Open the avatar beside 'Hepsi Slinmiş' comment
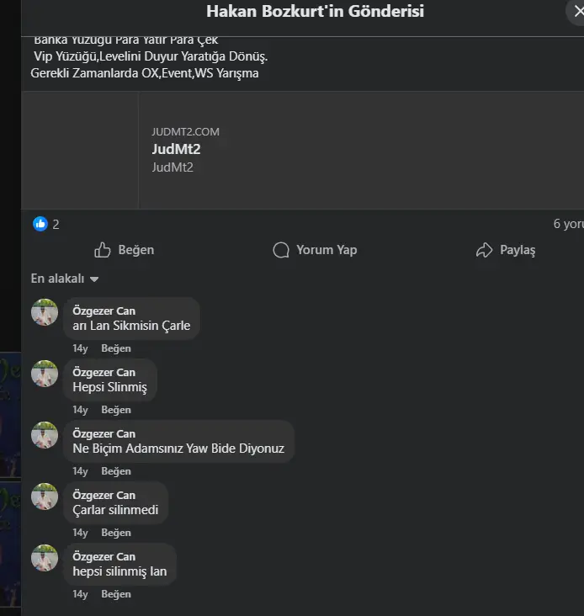Screen dimensions: 584x616 coord(45,374)
